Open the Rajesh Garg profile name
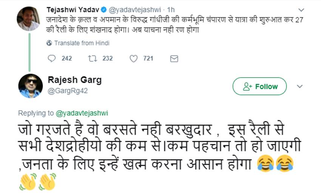The width and height of the screenshot is (321, 194). coord(75,80)
